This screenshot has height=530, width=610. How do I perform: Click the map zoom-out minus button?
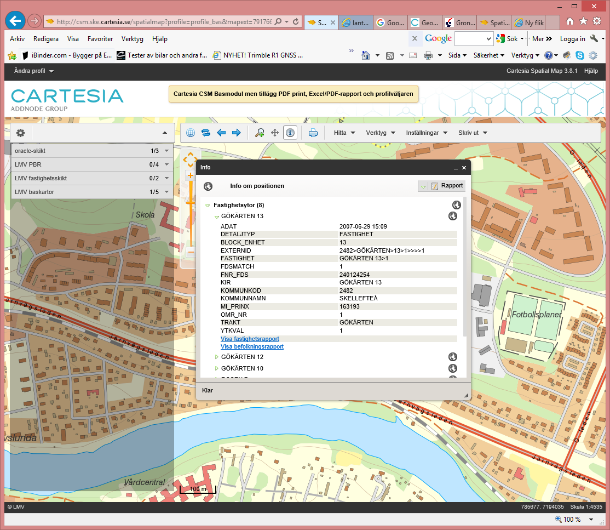coord(190,252)
